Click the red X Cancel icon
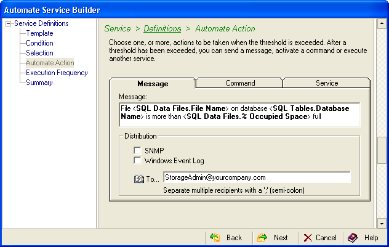Image resolution: width=389 pixels, height=247 pixels. (x=308, y=238)
